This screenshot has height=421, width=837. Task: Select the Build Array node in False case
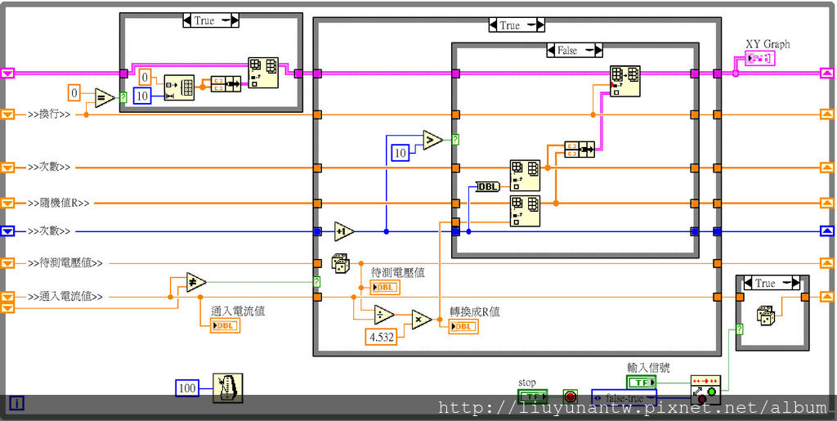pos(580,149)
